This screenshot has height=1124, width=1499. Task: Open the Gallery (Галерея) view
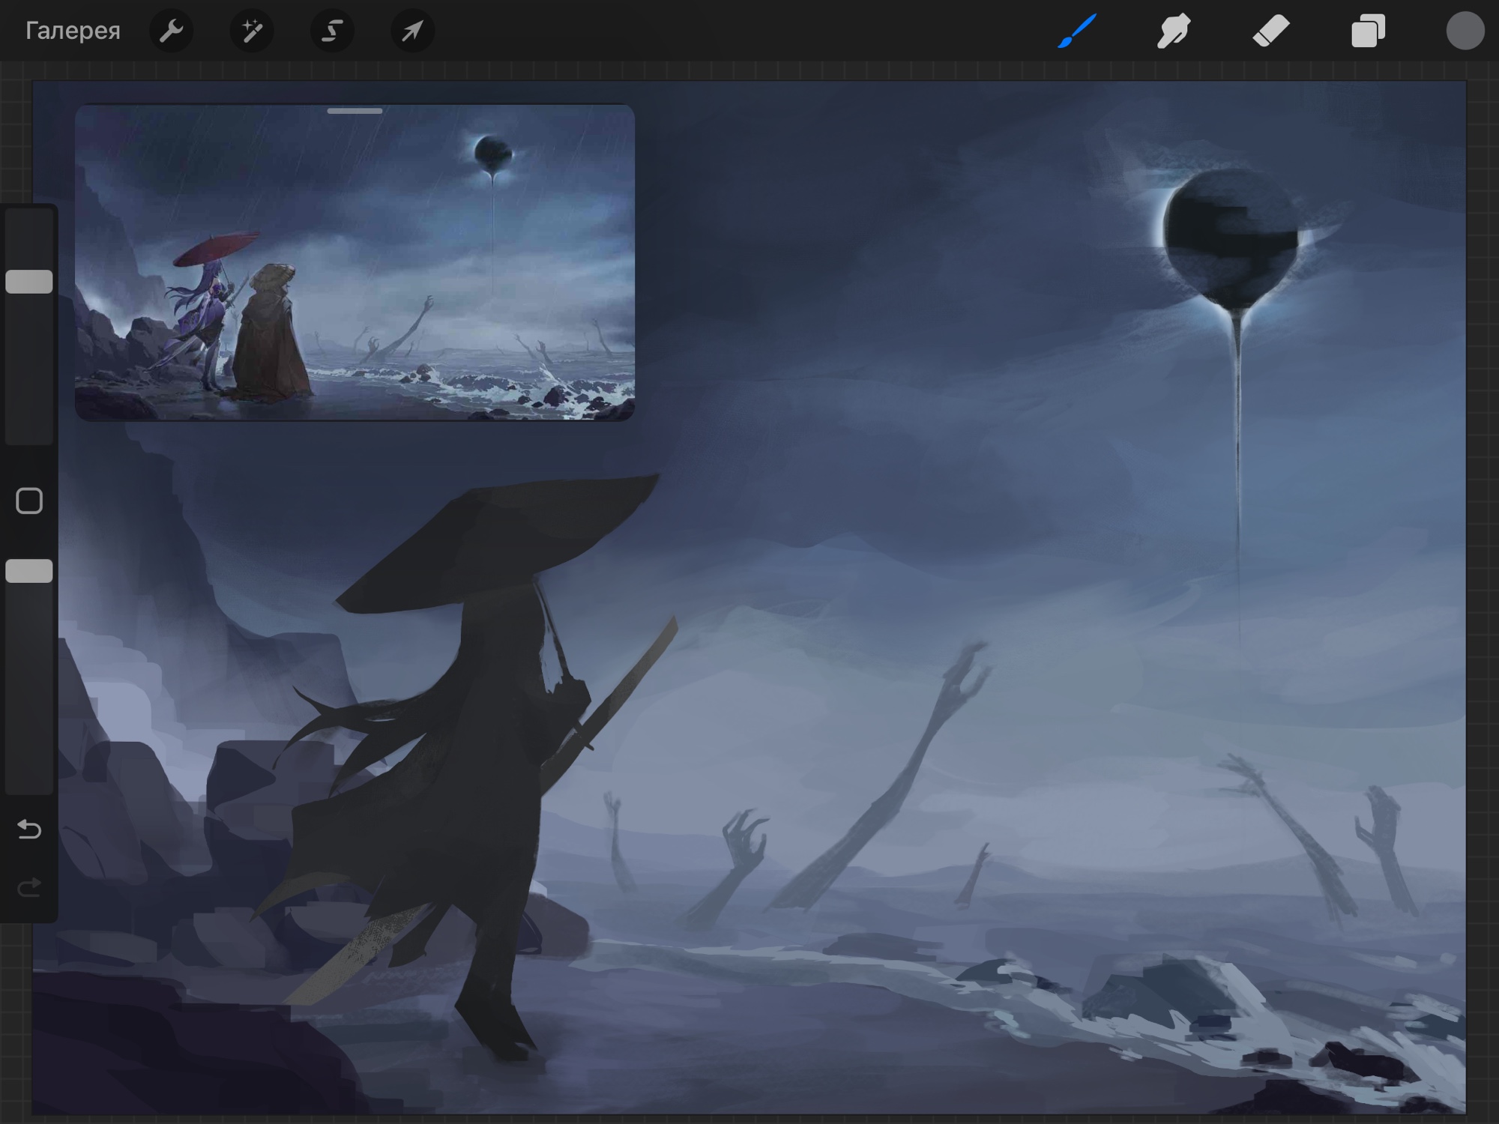73,31
